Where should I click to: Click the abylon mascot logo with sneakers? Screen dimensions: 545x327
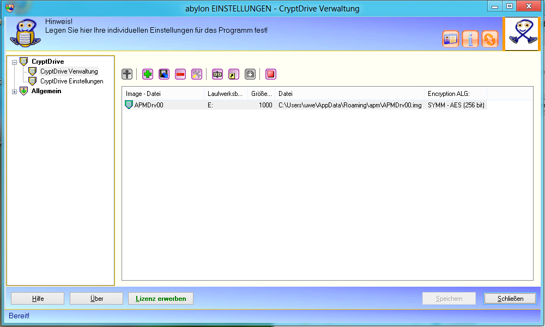coord(522,34)
